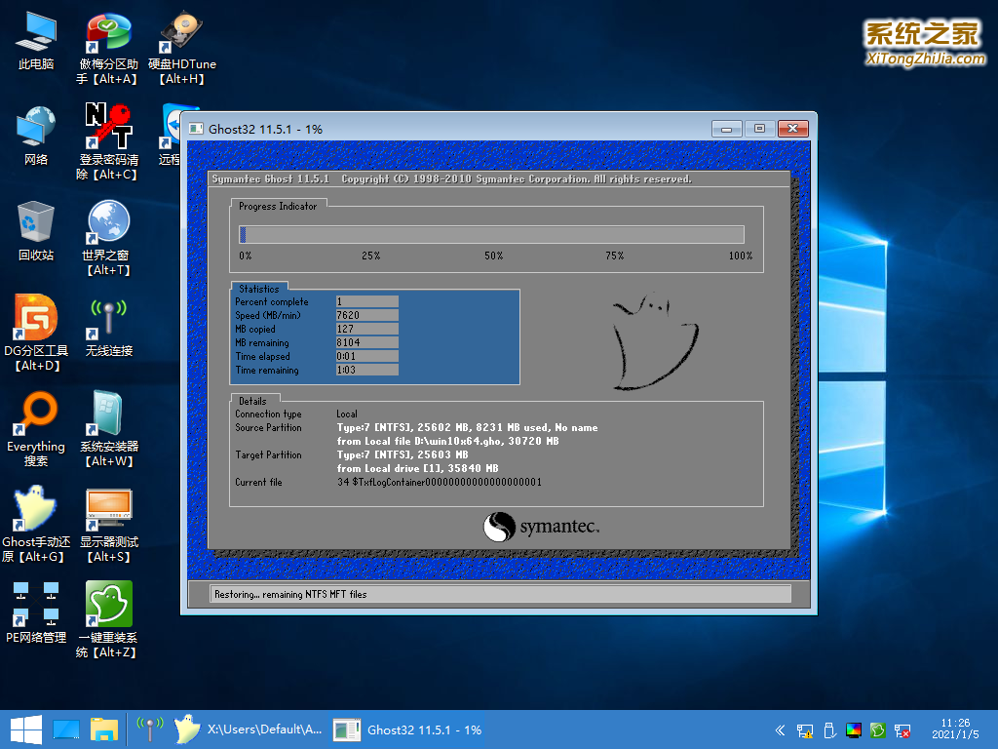
Task: Switch to the X:\Users\Default taskbar window
Action: point(249,729)
